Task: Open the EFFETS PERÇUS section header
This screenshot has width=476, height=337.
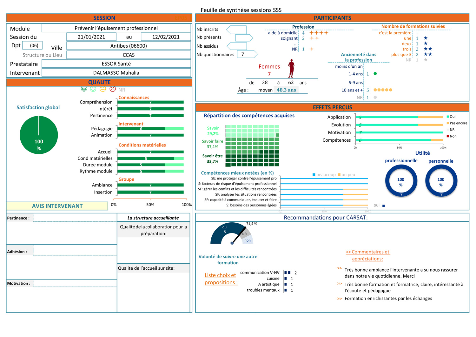Action: pos(332,107)
